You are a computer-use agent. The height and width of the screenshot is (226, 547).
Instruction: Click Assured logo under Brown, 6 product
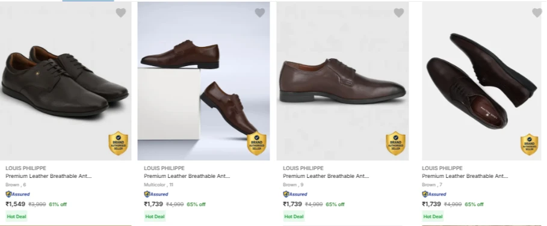coord(18,194)
